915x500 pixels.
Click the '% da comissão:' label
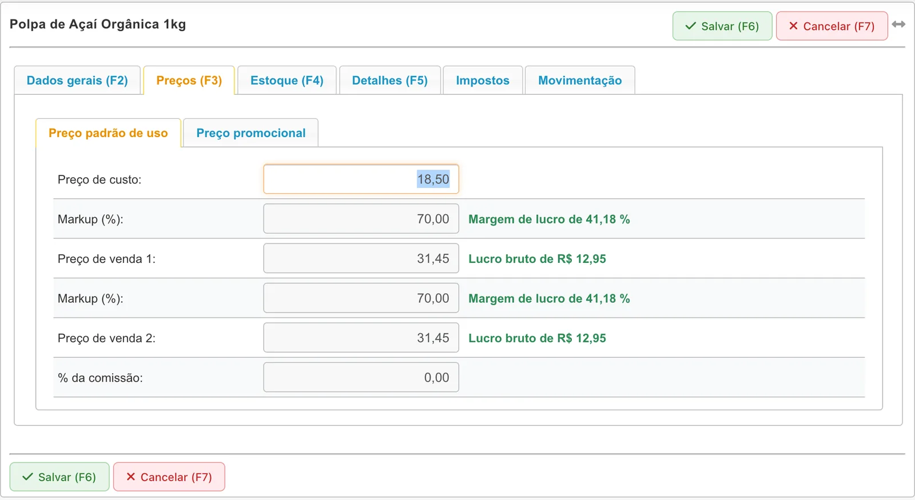tap(100, 378)
